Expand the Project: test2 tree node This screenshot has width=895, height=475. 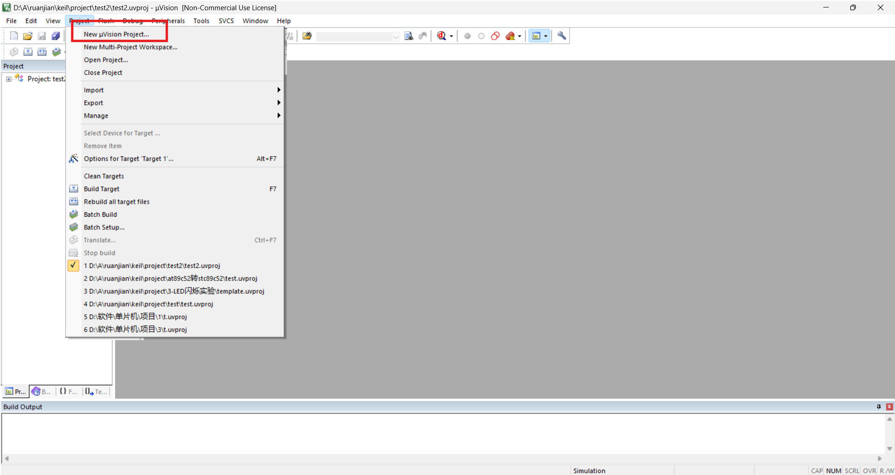(x=9, y=79)
